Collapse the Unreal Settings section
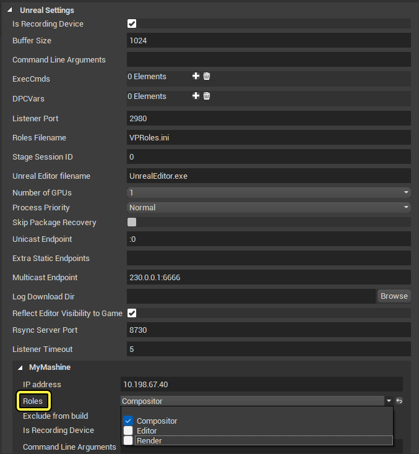This screenshot has height=454, width=419. point(10,10)
